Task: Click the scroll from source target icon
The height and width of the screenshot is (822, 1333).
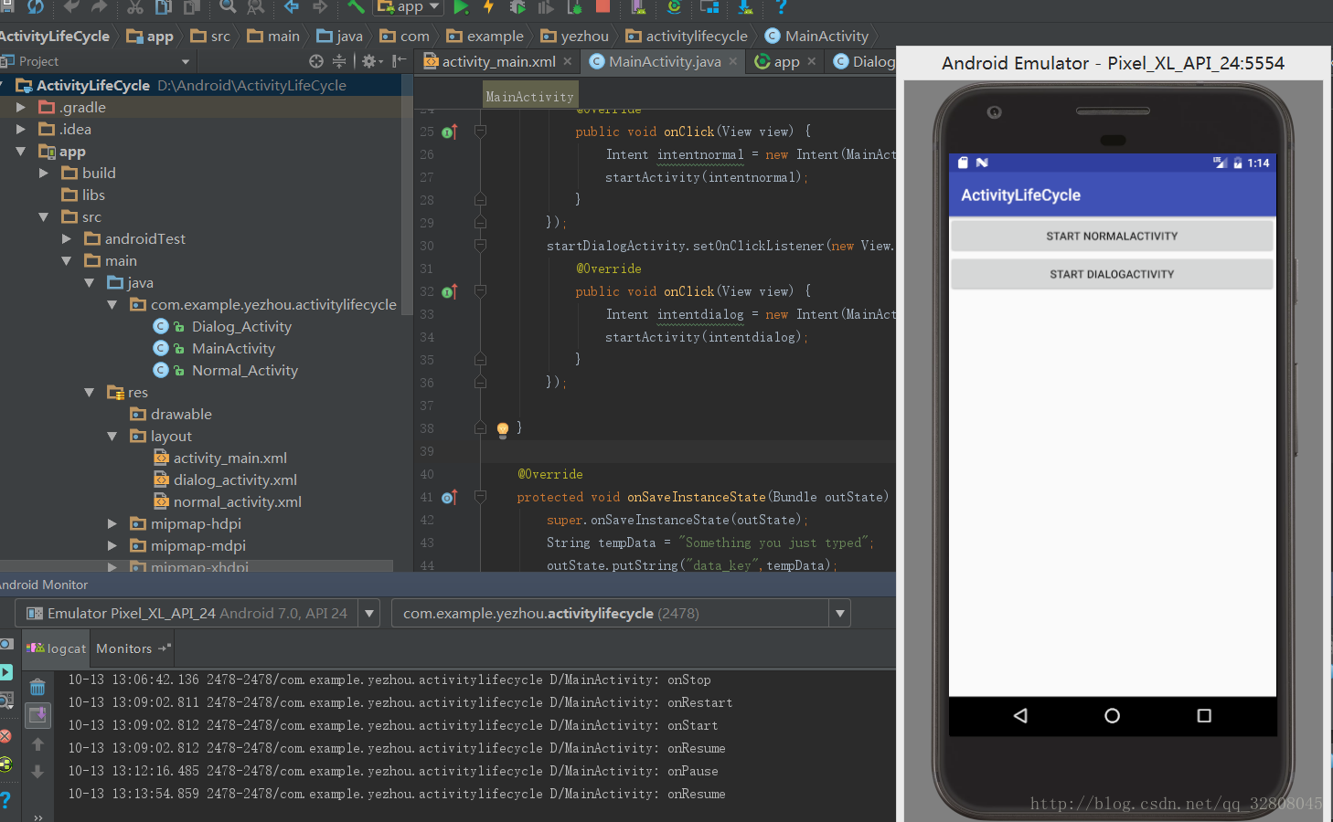Action: (x=316, y=61)
